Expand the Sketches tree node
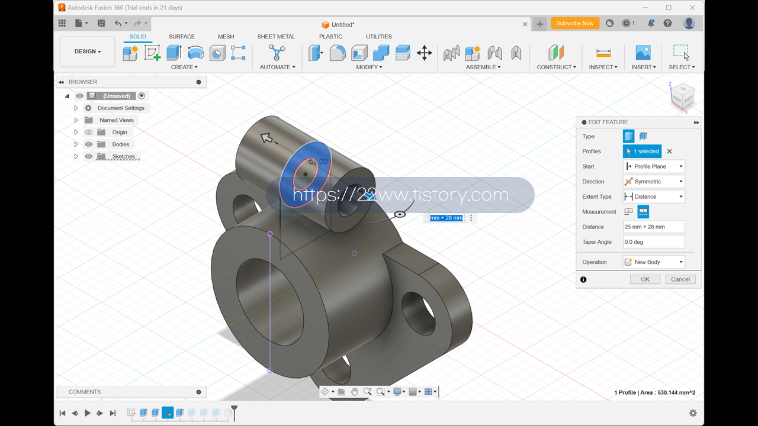The height and width of the screenshot is (426, 758). (x=76, y=157)
